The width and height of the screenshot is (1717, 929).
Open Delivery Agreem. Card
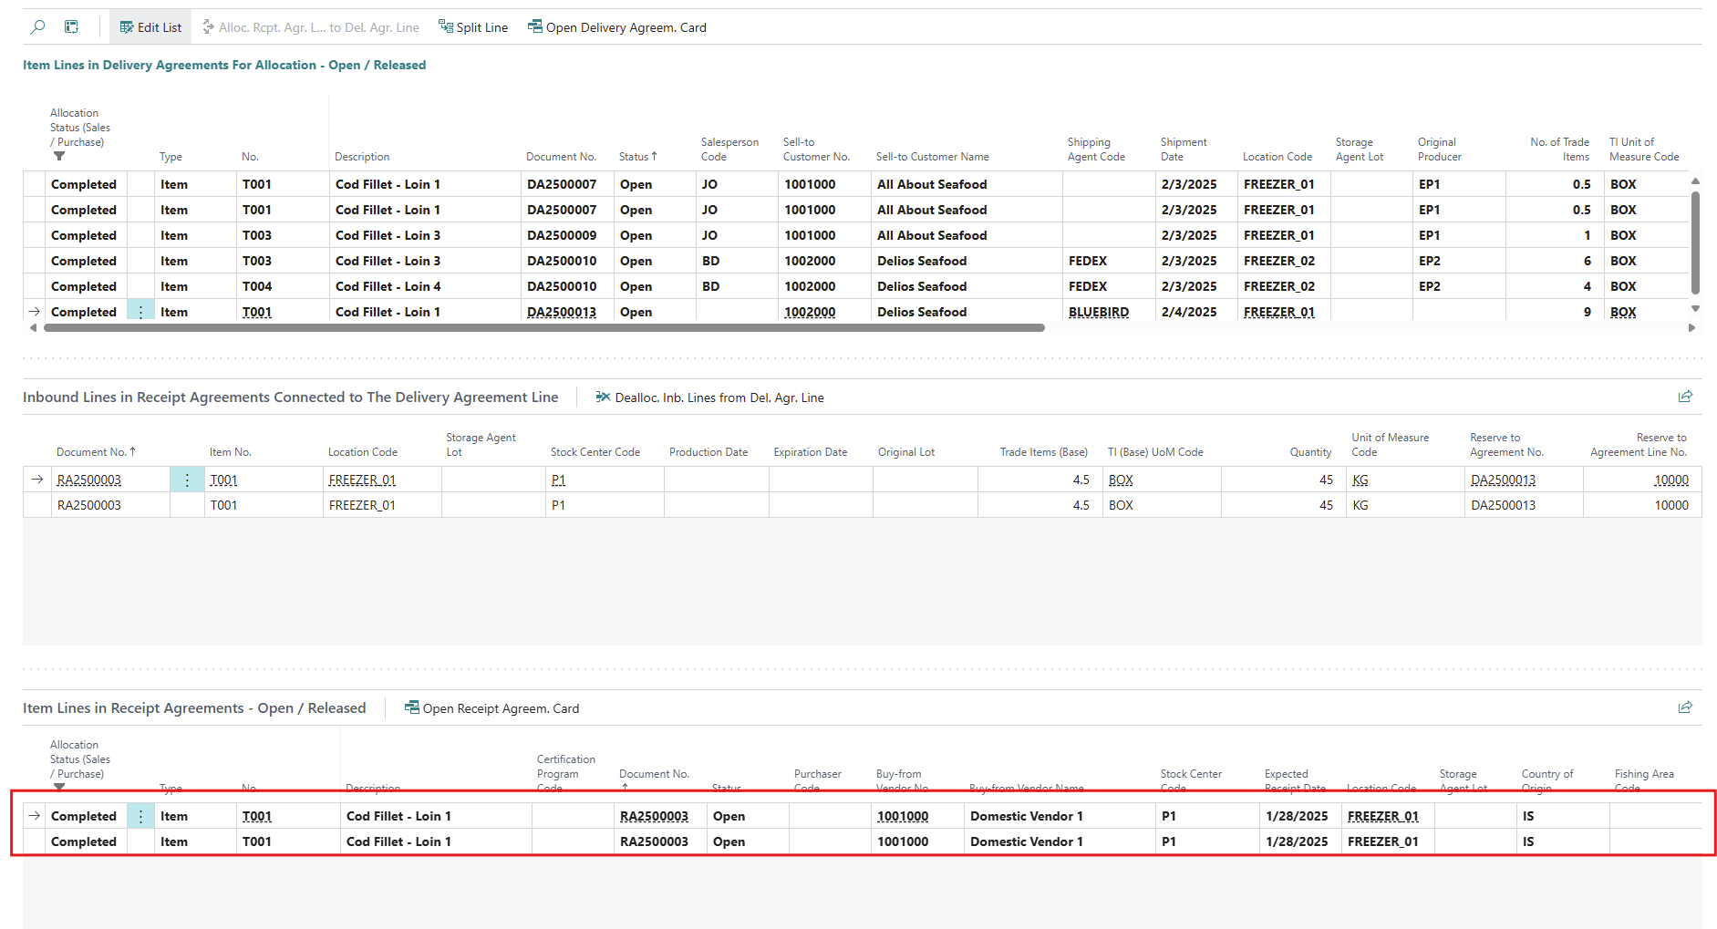[617, 27]
